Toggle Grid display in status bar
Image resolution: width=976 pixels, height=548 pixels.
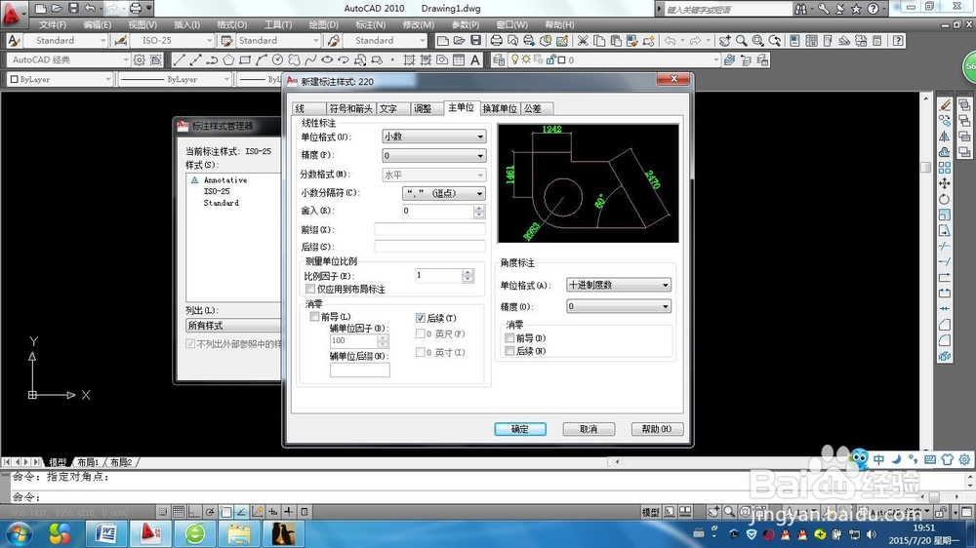[179, 512]
